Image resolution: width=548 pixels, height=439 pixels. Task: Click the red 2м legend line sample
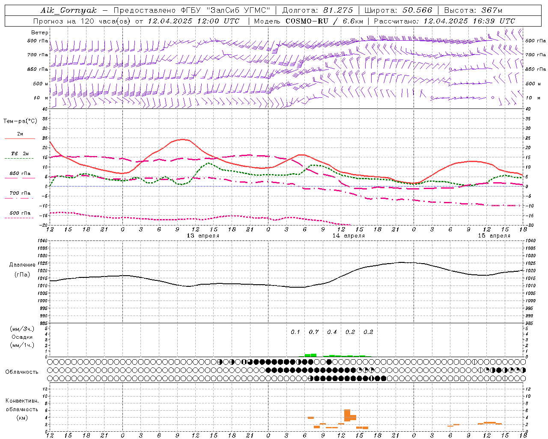coord(20,138)
